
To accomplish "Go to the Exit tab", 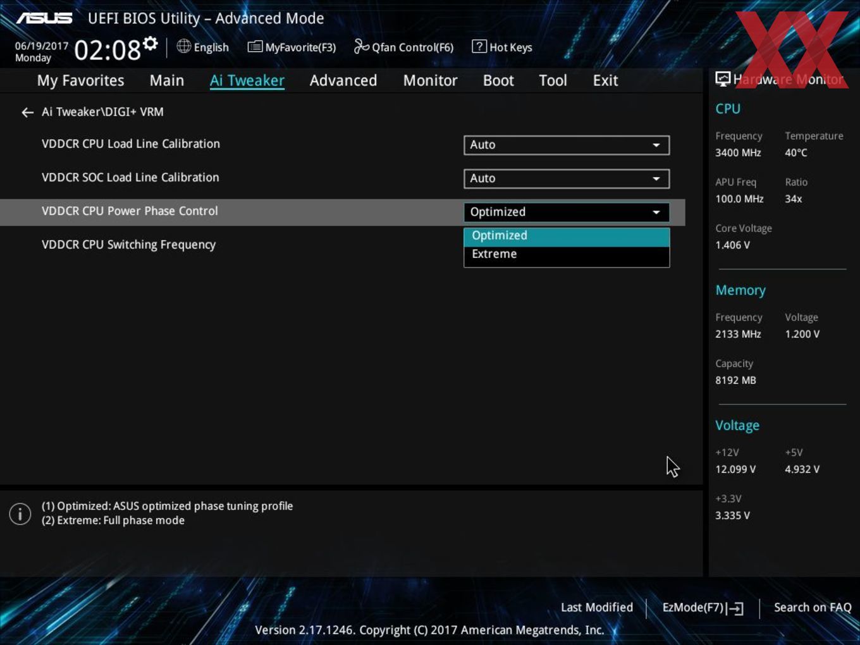I will [x=605, y=80].
